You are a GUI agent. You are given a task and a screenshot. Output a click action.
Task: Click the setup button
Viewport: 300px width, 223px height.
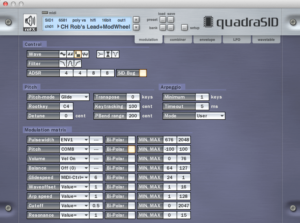point(184,27)
